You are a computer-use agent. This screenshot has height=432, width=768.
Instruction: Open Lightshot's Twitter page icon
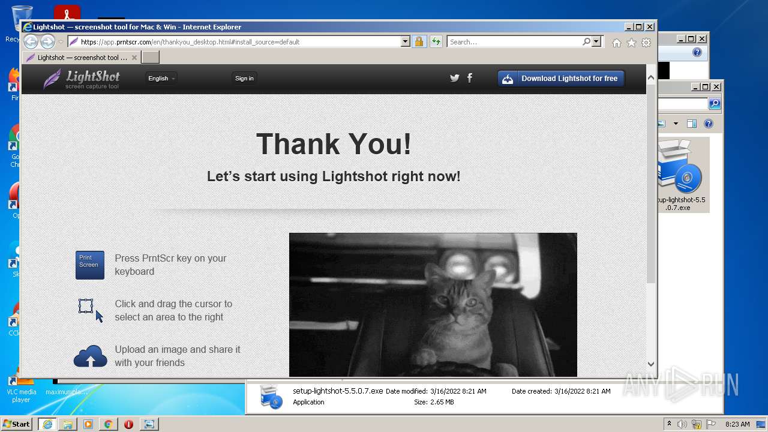pos(455,78)
